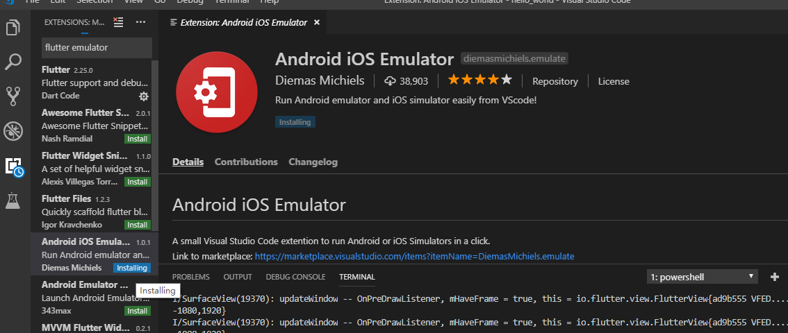The width and height of the screenshot is (788, 333).
Task: Open the DEBUG CONSOLE panel tab
Action: pyautogui.click(x=295, y=277)
